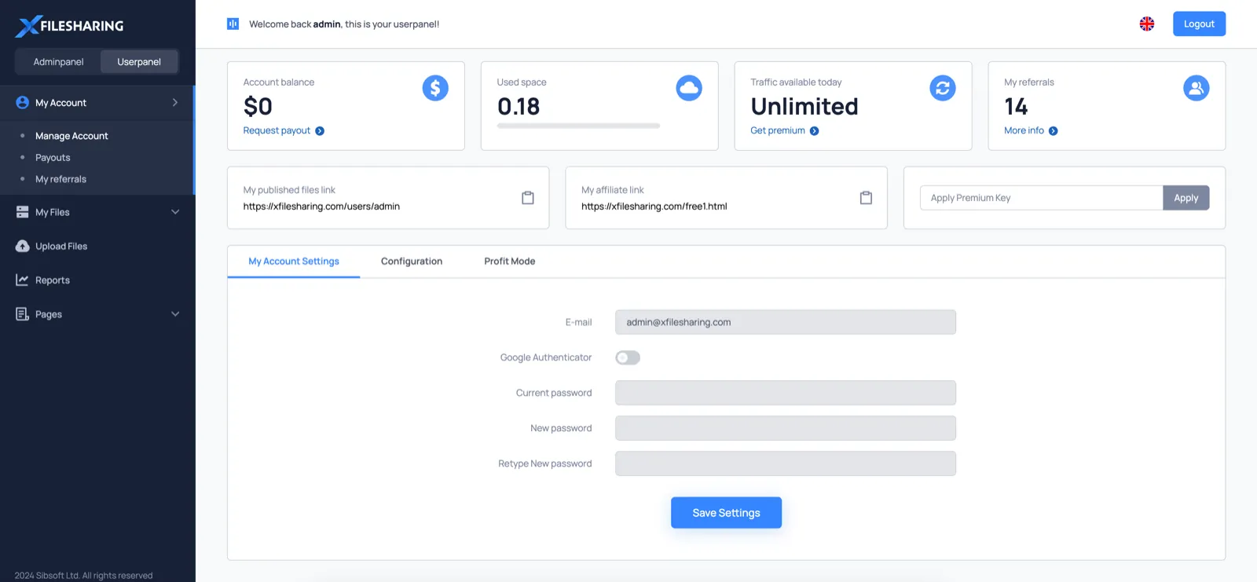Click the Reports chart icon in sidebar
Screen dimensions: 1257x582
[x=23, y=280]
